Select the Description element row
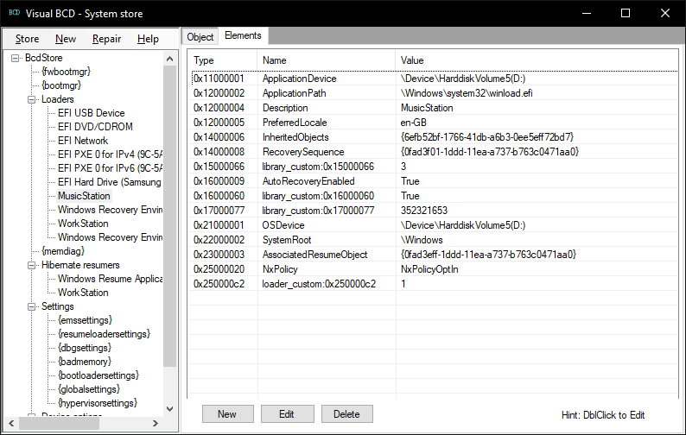The image size is (686, 435). (x=434, y=108)
